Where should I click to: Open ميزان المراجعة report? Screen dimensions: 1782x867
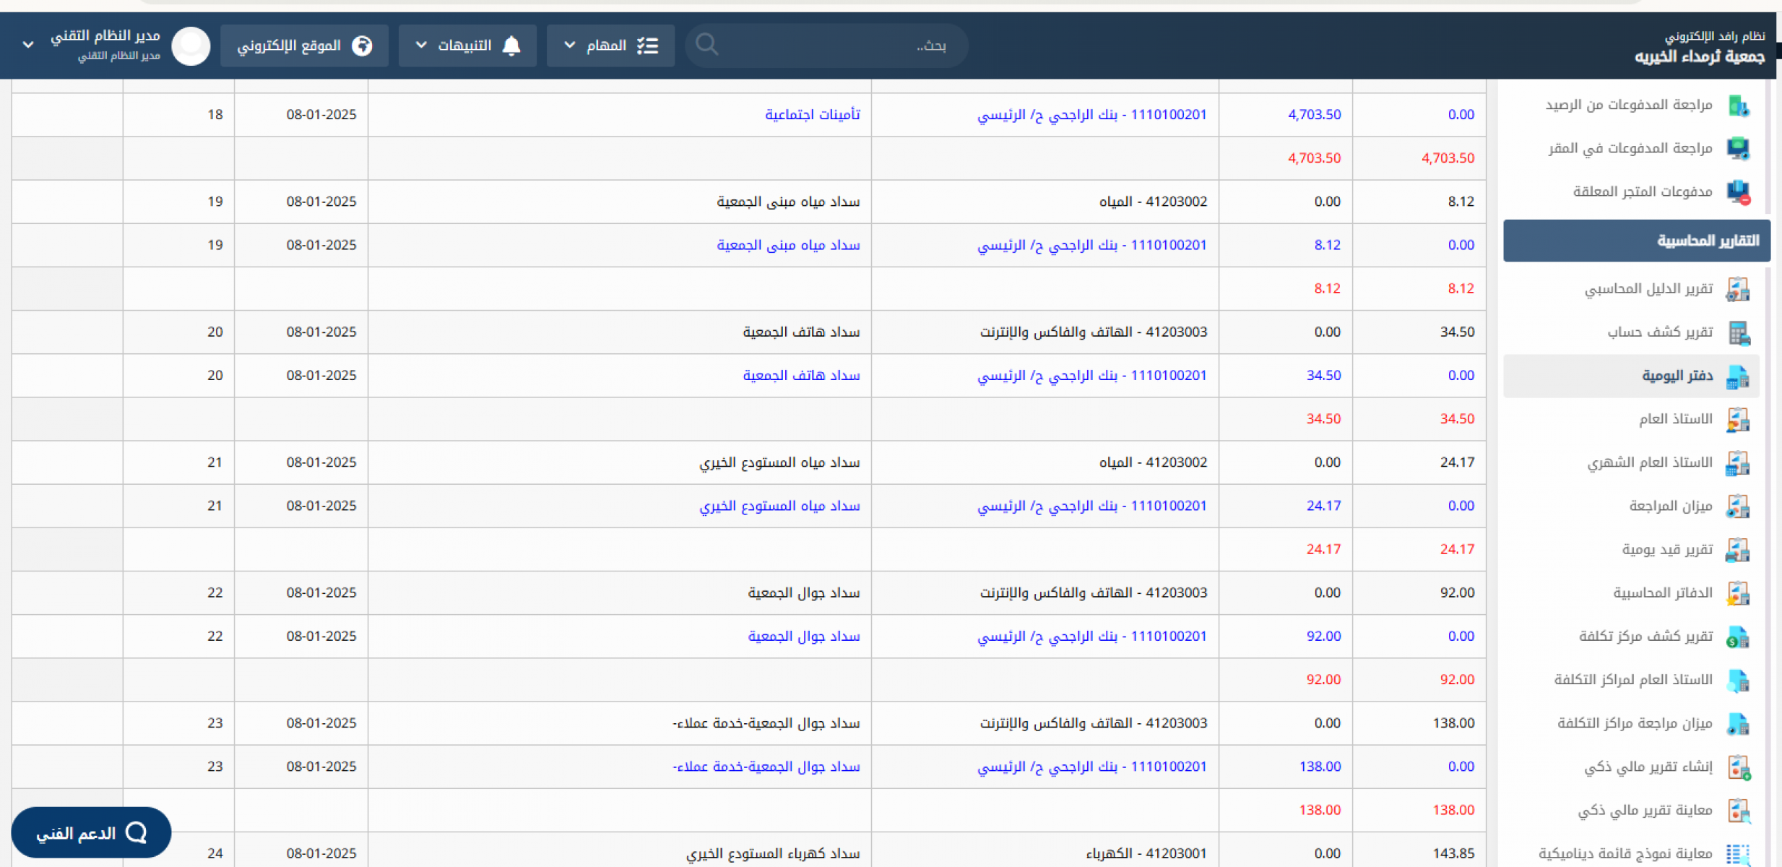[x=1670, y=506]
